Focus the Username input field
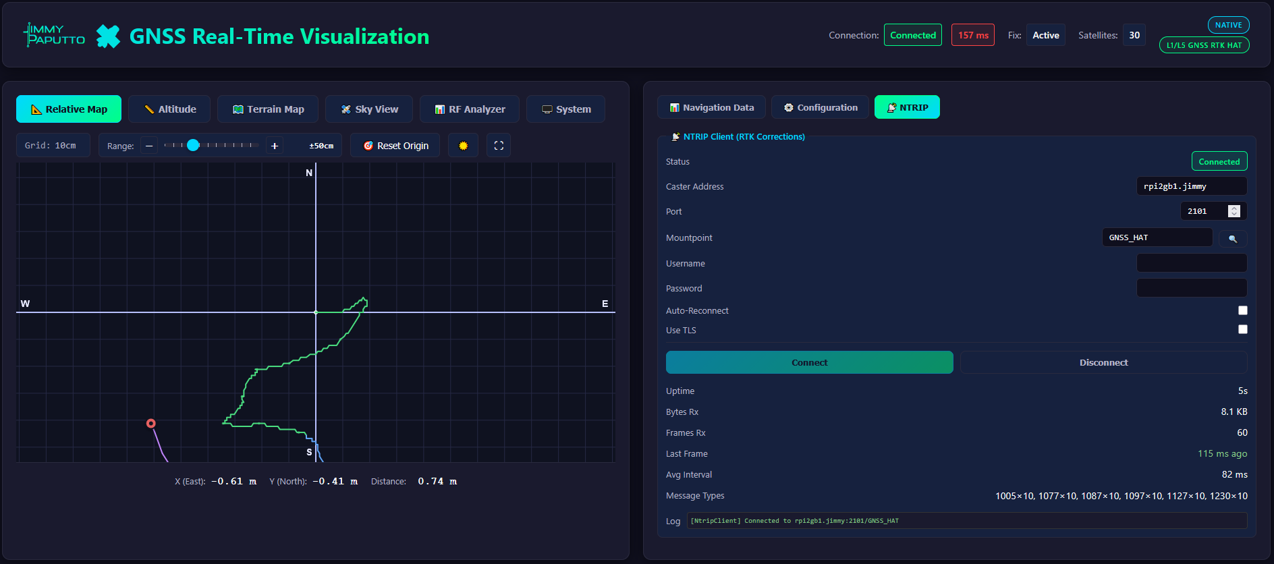 pyautogui.click(x=1192, y=263)
